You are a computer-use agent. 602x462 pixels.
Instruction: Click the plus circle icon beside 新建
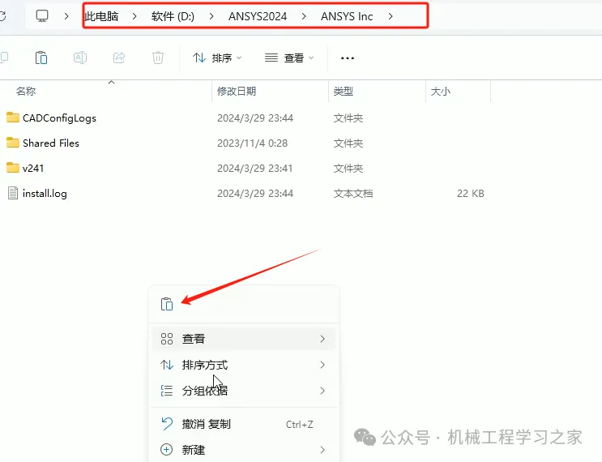(x=166, y=449)
